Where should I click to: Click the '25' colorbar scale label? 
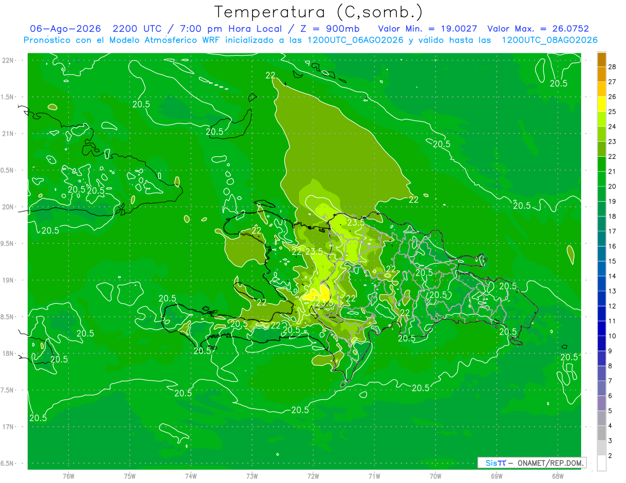click(612, 112)
